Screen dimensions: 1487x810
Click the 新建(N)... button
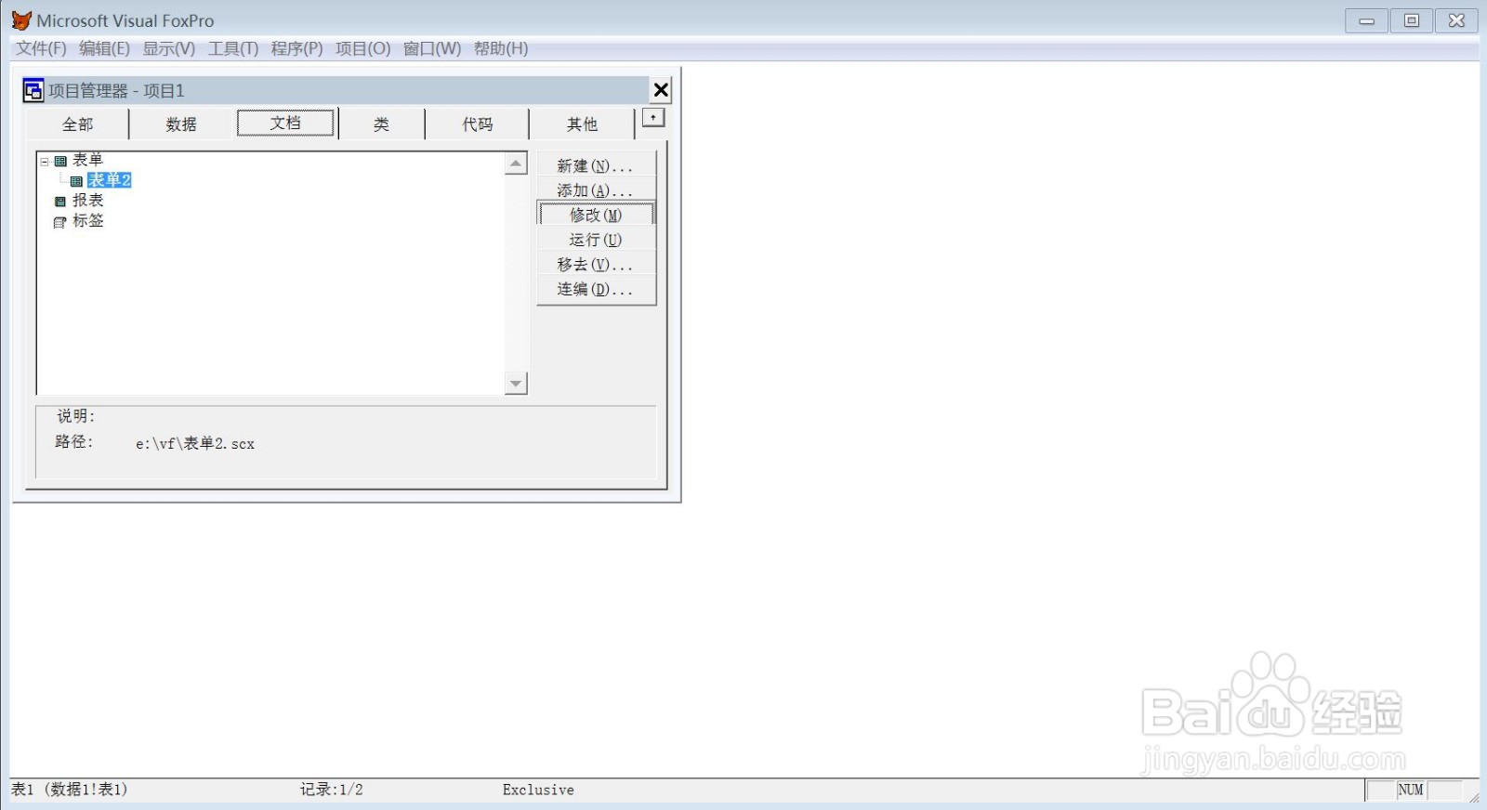coord(596,165)
